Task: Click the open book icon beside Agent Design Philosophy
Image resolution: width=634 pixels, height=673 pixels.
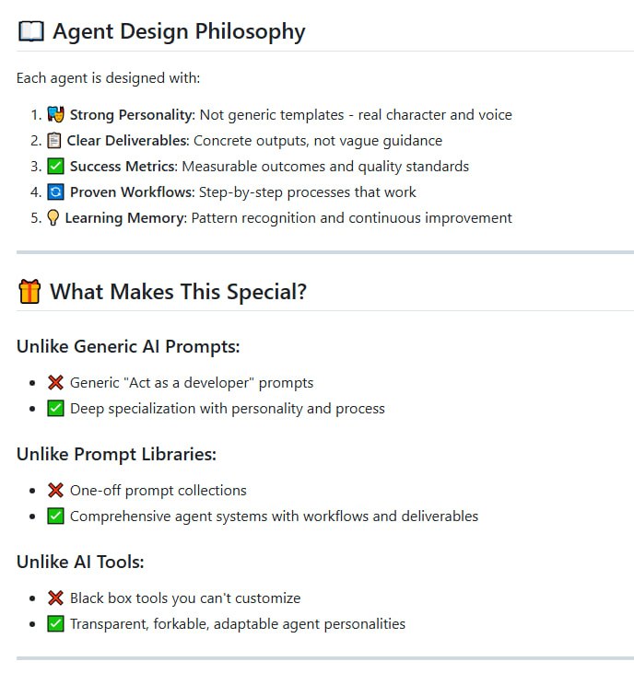Action: point(30,31)
